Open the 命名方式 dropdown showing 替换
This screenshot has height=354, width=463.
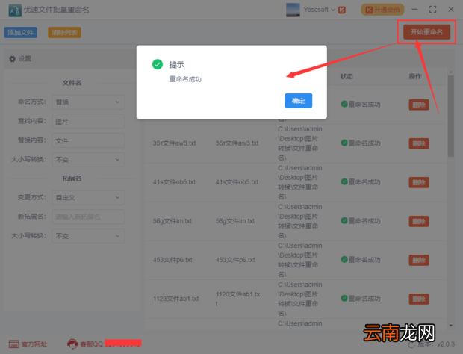(88, 102)
